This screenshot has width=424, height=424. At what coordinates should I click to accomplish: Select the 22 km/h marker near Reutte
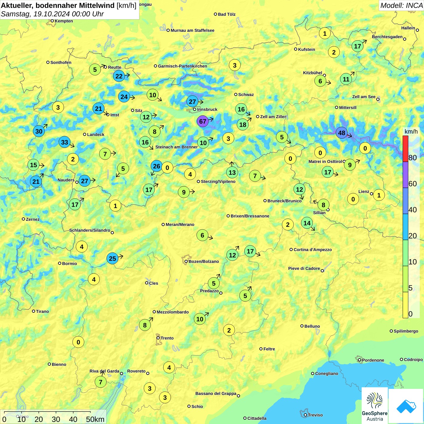click(119, 76)
